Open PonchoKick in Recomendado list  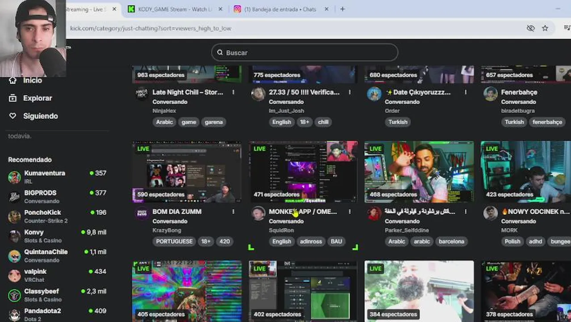coord(57,216)
